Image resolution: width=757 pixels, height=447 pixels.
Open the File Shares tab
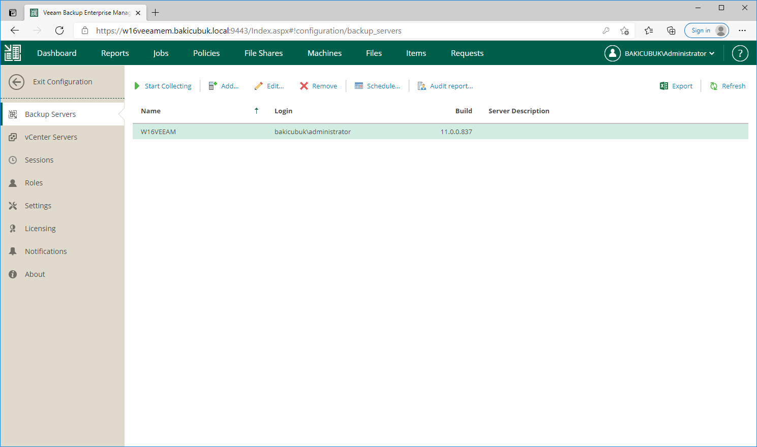tap(263, 53)
